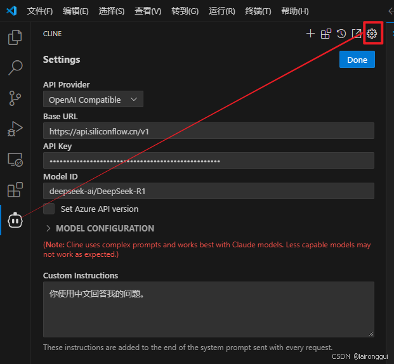Open the 终端(T) menu
This screenshot has height=364, width=394.
[258, 11]
